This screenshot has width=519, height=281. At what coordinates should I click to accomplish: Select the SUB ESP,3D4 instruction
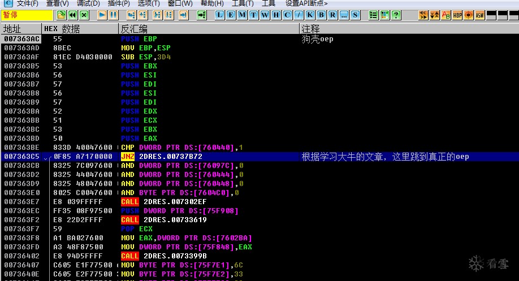point(146,57)
